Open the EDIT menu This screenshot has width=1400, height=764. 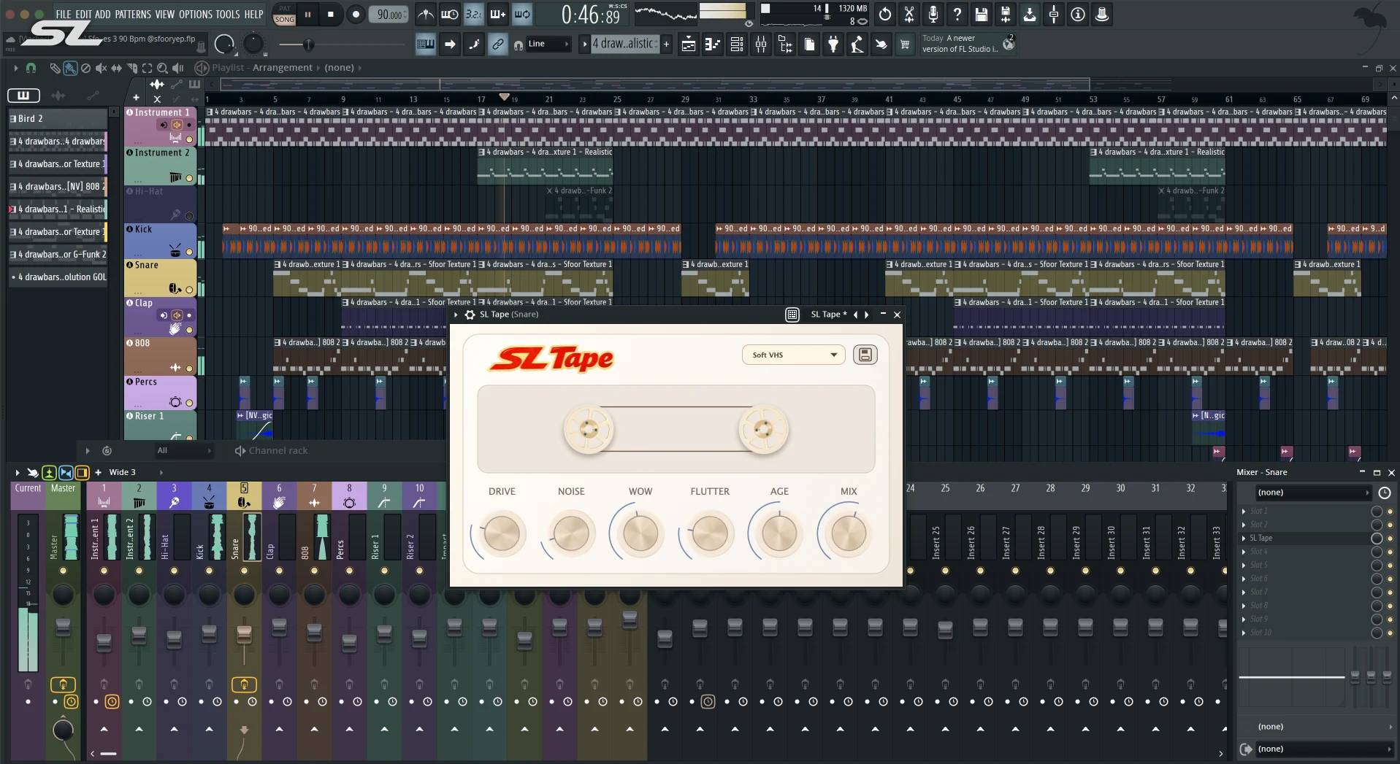point(83,14)
